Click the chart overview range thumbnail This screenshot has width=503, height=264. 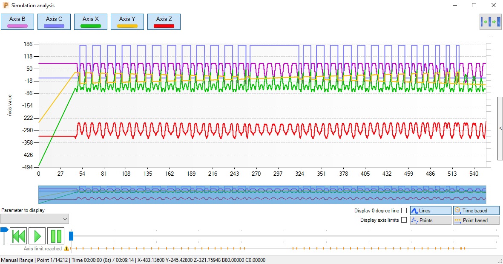(x=262, y=194)
